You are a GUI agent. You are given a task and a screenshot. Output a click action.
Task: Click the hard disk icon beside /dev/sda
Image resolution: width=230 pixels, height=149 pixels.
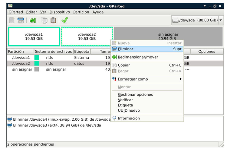coord(175,20)
